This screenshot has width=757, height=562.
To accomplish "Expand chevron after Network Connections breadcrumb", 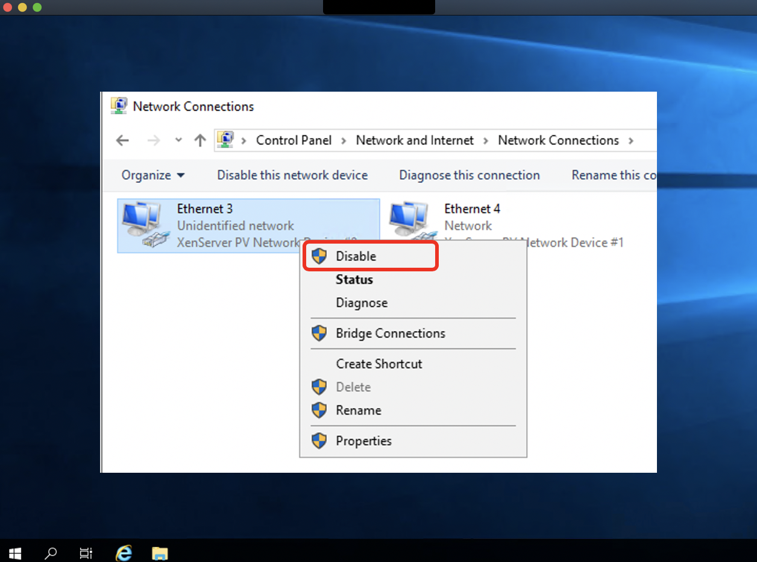I will pyautogui.click(x=631, y=141).
